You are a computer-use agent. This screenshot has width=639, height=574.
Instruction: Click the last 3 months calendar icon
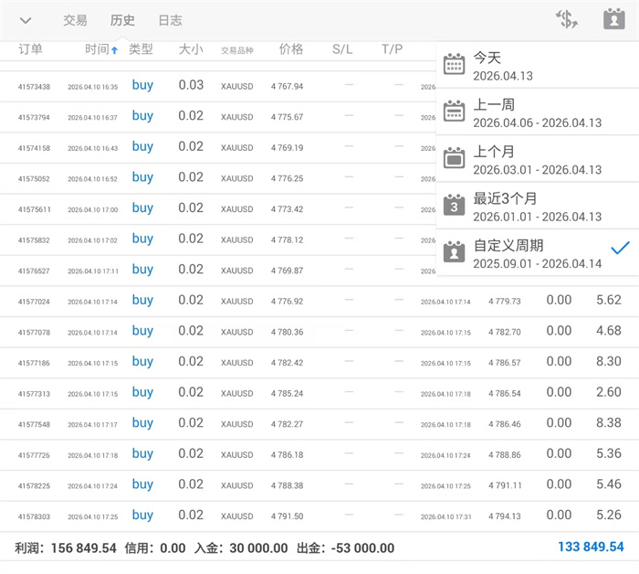(x=454, y=206)
